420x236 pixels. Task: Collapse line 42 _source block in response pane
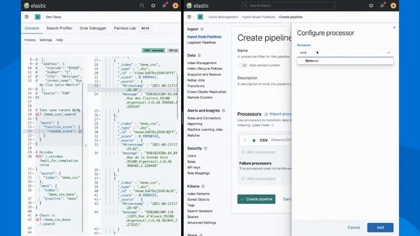(100, 199)
